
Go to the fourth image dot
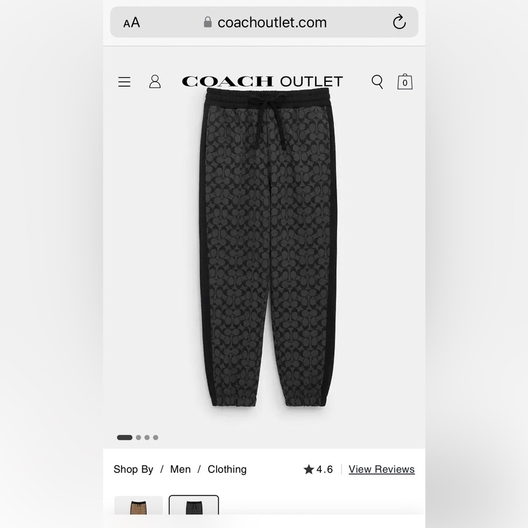[x=156, y=437]
